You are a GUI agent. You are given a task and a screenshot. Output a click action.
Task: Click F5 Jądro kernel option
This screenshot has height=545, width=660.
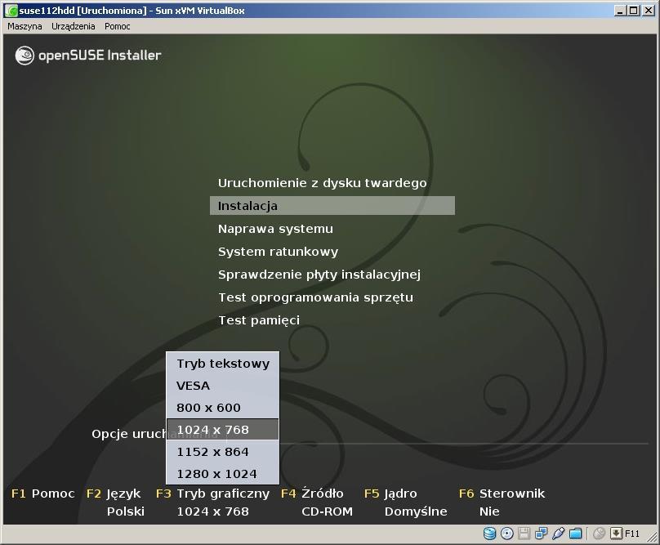pos(390,494)
